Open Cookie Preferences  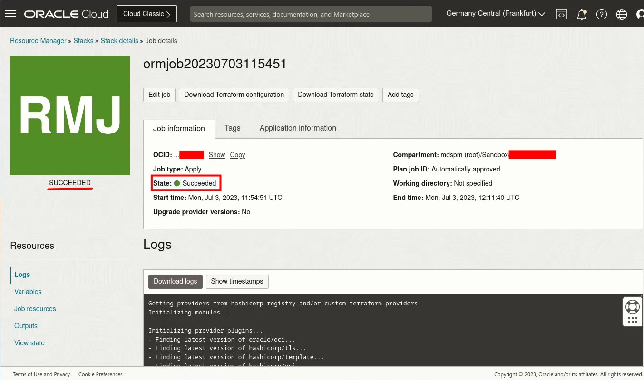click(x=100, y=374)
